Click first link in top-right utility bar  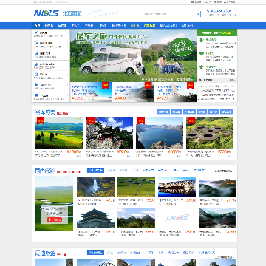point(197,2)
